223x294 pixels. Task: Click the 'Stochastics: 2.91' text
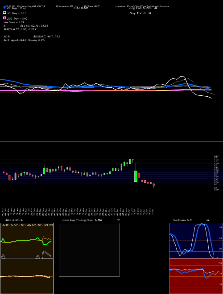coord(14,22)
